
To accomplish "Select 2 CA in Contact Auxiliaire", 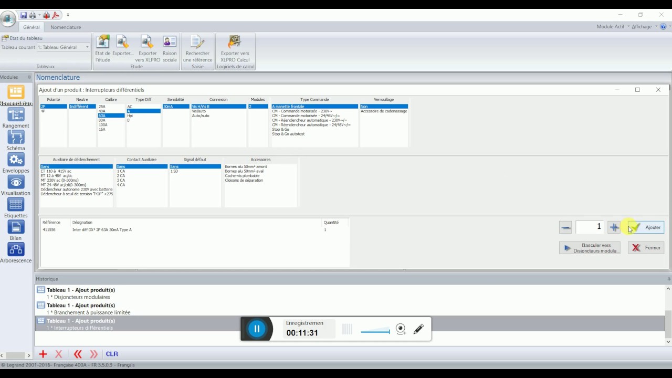I will (x=142, y=176).
